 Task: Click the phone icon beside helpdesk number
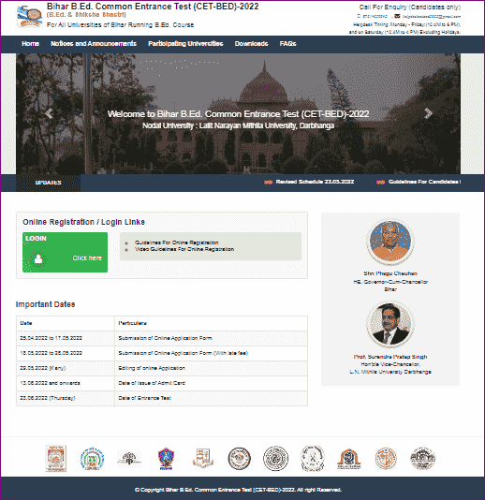click(359, 16)
